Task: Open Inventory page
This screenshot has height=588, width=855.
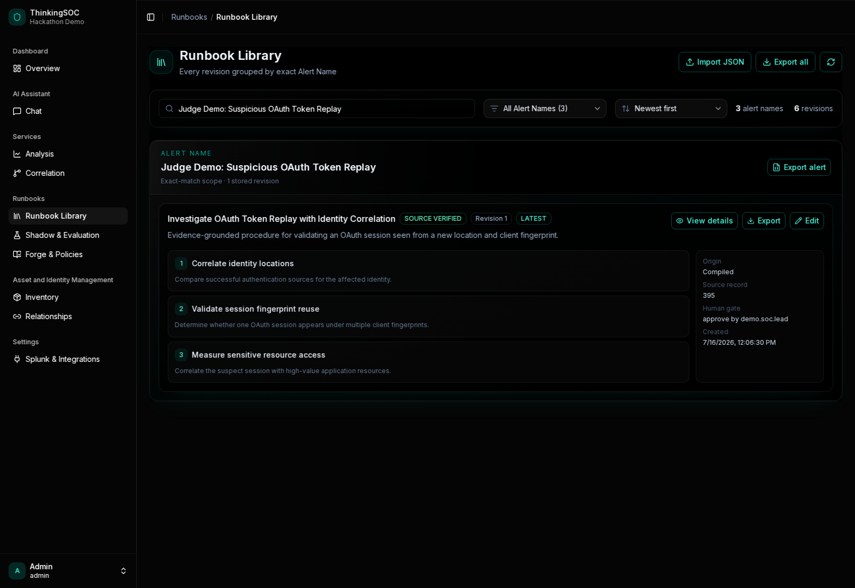Action: pos(68,297)
